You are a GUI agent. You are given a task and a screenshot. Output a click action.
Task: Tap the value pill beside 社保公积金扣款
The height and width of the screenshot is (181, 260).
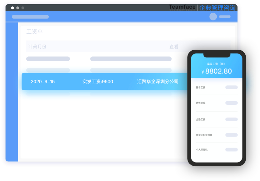231,135
